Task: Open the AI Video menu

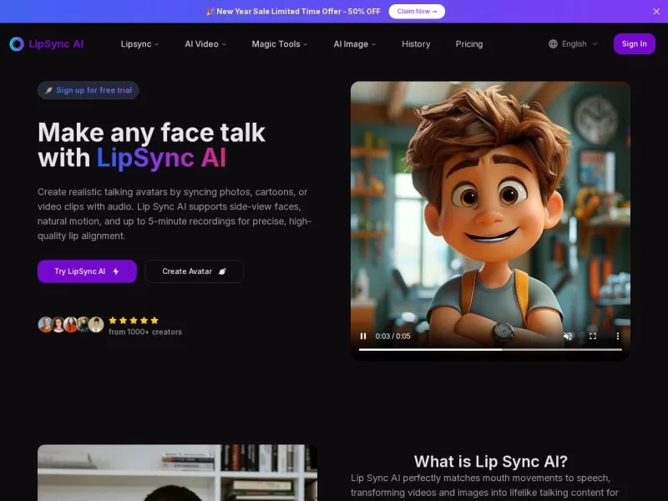Action: click(x=205, y=44)
